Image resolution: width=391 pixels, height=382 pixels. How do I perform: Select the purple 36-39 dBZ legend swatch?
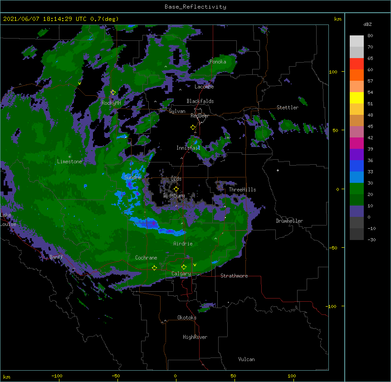[x=357, y=155]
